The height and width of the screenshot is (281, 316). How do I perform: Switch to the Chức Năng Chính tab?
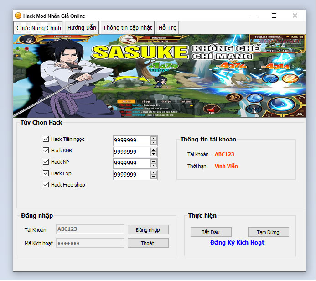[x=38, y=28]
